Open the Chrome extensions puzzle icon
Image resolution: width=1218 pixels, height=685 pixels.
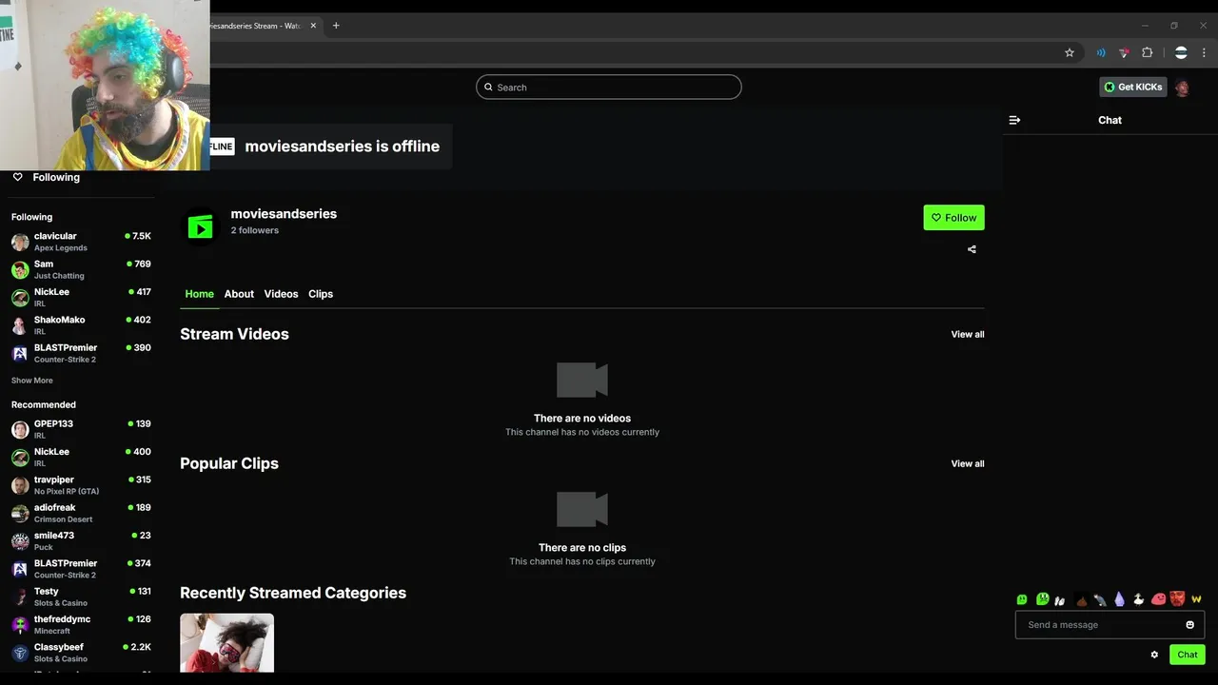point(1148,52)
